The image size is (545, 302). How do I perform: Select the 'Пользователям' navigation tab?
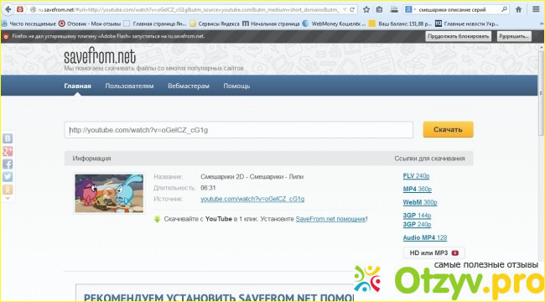[129, 86]
